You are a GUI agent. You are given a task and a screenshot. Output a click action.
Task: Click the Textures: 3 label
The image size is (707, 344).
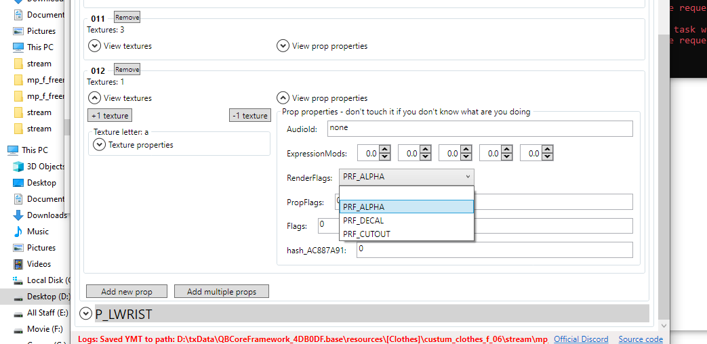click(106, 30)
